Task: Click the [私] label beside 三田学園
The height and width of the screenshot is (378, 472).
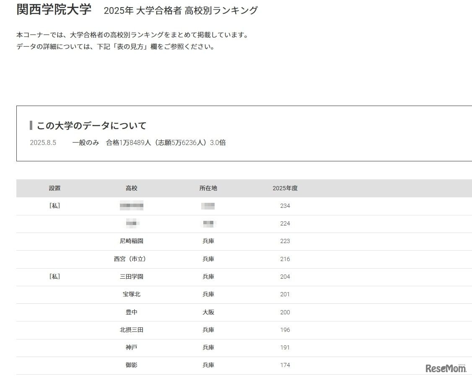Action: [x=55, y=277]
